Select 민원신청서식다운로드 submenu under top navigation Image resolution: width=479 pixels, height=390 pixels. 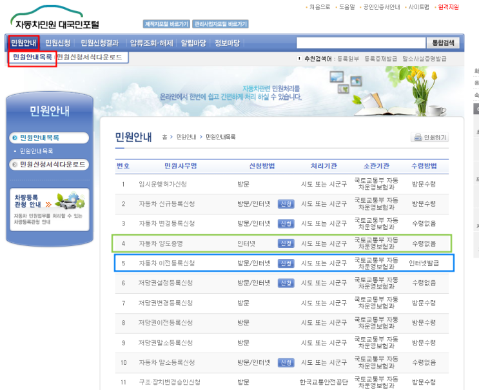90,57
